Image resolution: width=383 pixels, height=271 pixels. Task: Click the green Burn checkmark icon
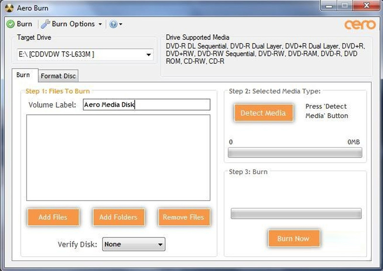11,24
